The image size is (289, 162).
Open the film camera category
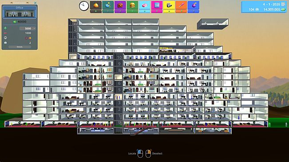click(169, 5)
